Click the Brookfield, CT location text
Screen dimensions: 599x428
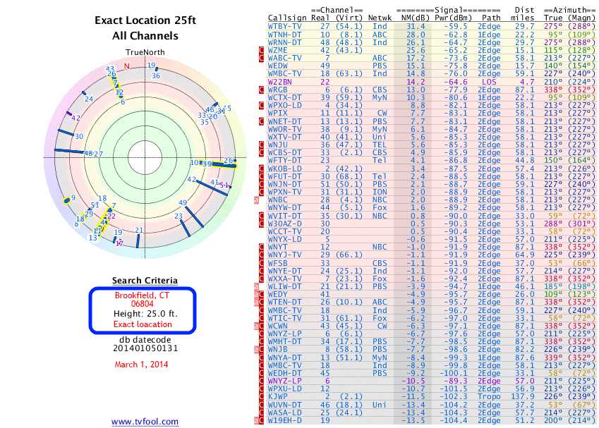pyautogui.click(x=144, y=295)
